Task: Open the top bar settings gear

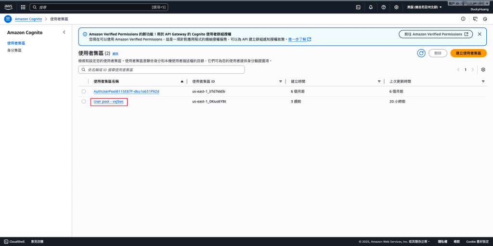Action: pyautogui.click(x=397, y=7)
